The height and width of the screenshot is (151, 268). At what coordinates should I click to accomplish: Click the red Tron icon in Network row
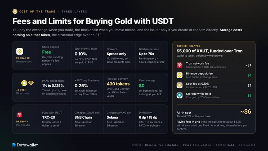(x=20, y=115)
